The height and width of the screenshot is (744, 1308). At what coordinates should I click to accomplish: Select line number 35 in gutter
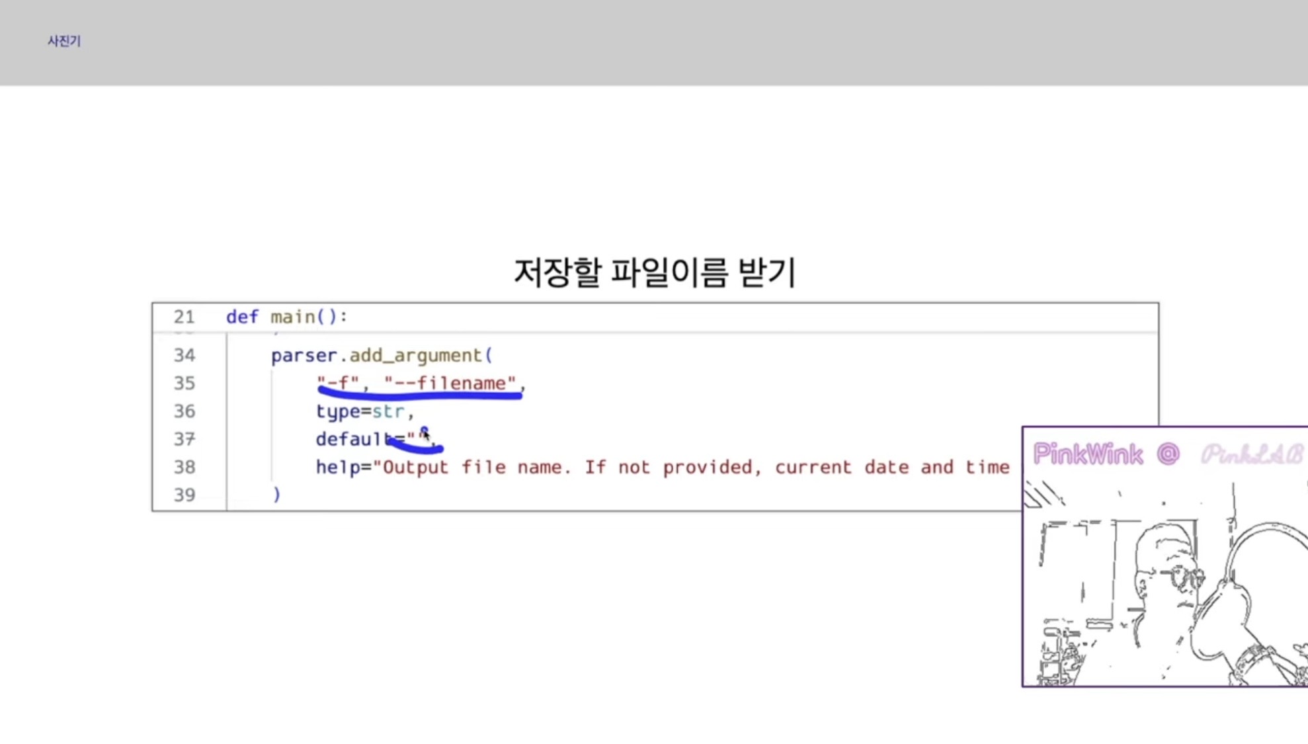pos(184,383)
